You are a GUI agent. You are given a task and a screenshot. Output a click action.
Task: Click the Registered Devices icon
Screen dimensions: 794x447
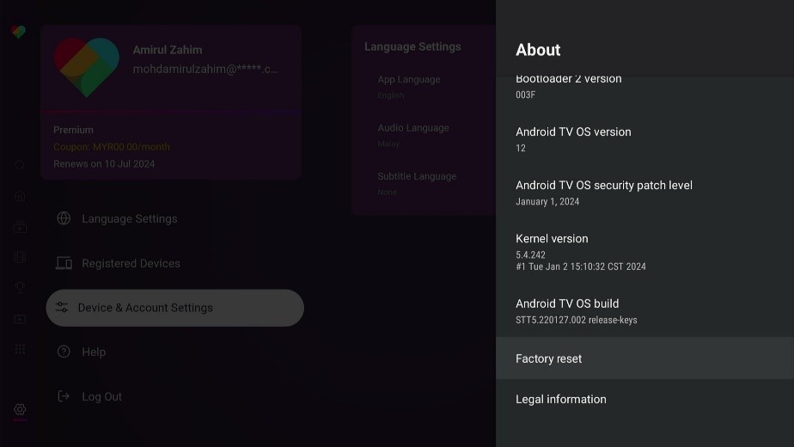(64, 263)
